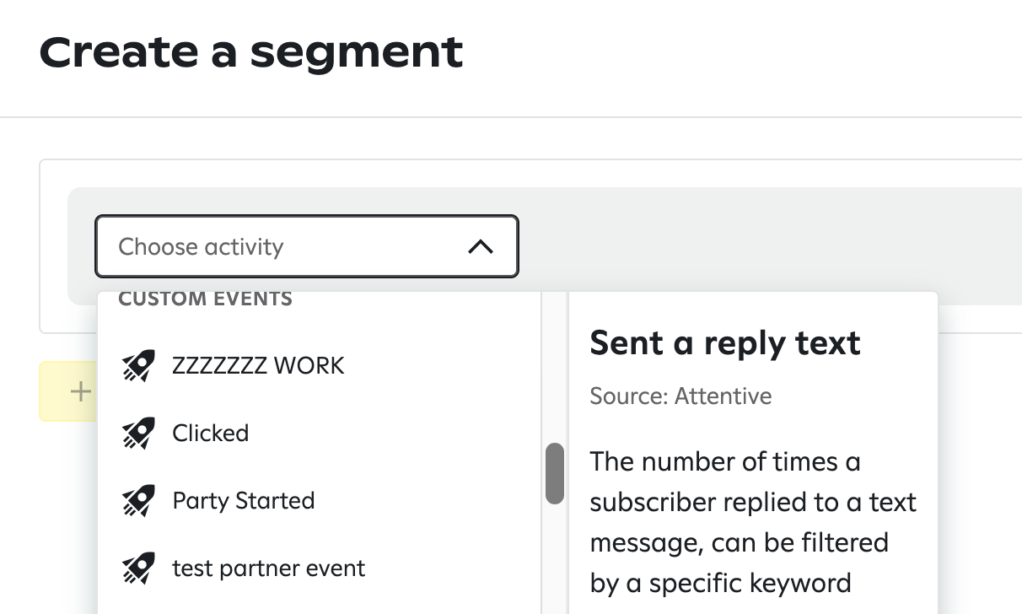Viewport: 1022px width, 614px height.
Task: Click the Create a segment page title
Action: click(x=251, y=51)
